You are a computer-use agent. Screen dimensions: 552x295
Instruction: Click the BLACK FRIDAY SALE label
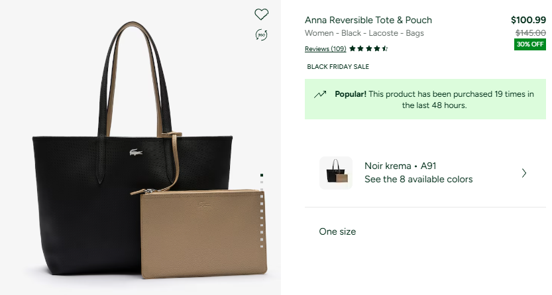338,66
